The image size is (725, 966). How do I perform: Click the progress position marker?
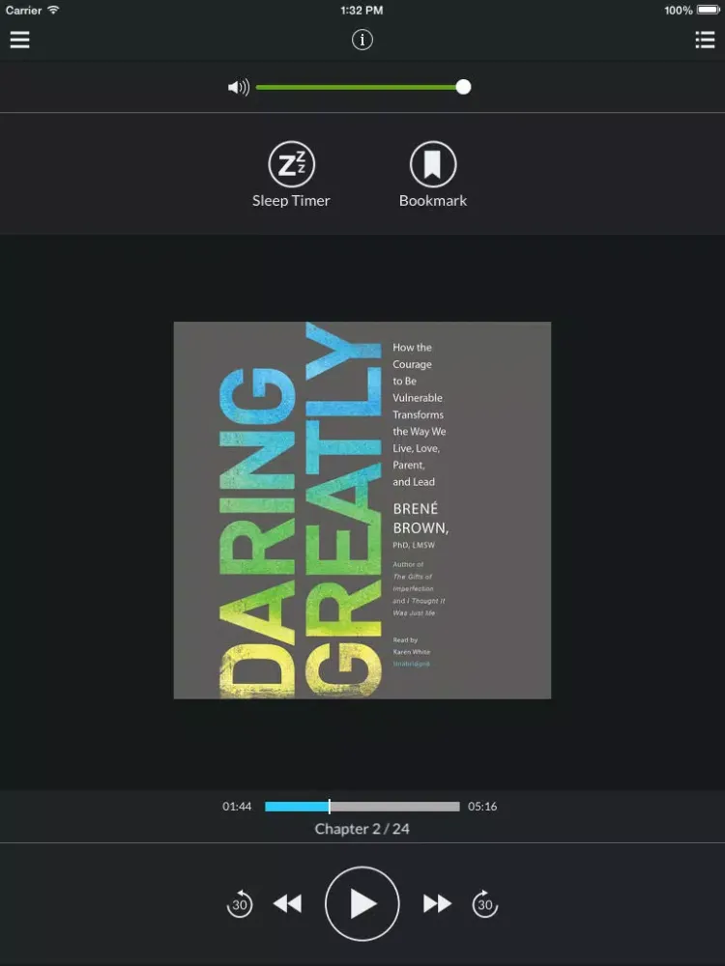(330, 807)
